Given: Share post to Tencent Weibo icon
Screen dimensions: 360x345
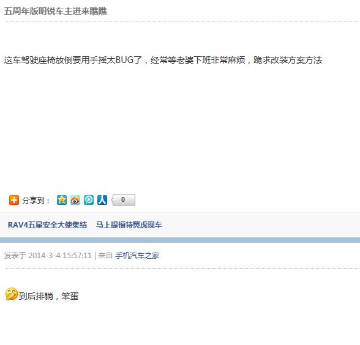Looking at the screenshot, I should (x=89, y=200).
